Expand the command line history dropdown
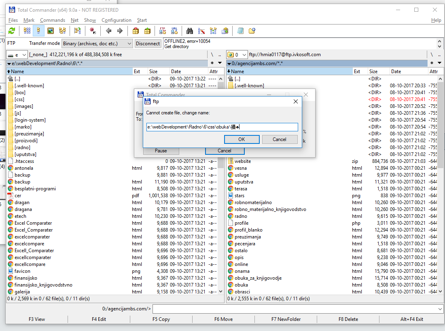 tap(440, 309)
